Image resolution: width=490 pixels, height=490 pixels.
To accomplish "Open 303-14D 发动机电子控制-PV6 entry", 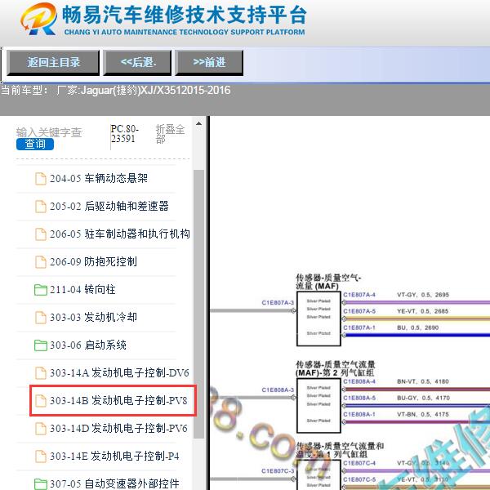I will point(118,428).
